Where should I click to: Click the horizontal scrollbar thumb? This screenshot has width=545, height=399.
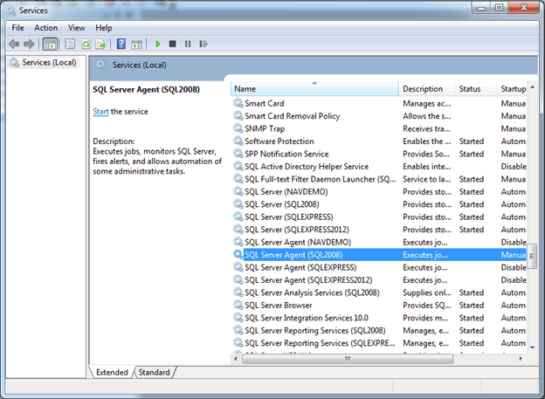point(348,358)
